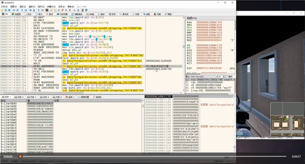The width and height of the screenshot is (305, 164).
Task: Open the 插件 menu
Action: pos(41,6)
